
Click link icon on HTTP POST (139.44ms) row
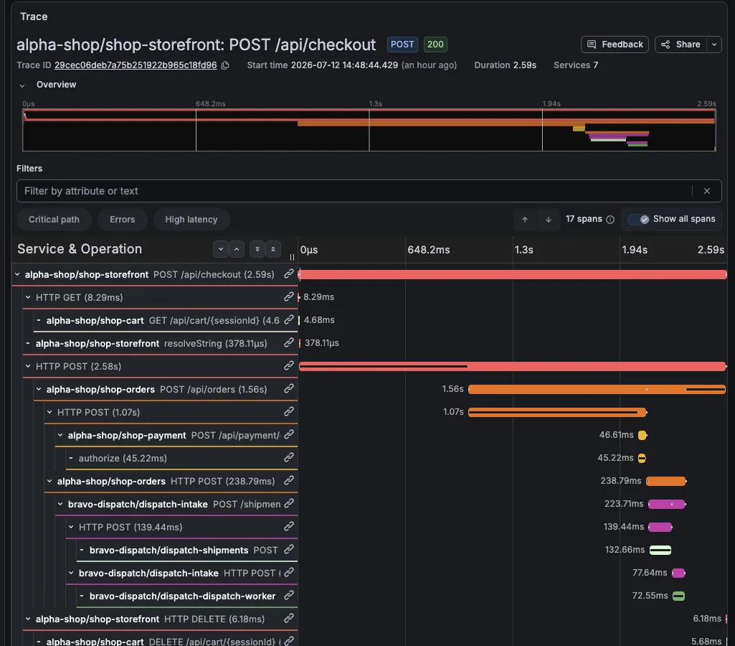(x=289, y=526)
